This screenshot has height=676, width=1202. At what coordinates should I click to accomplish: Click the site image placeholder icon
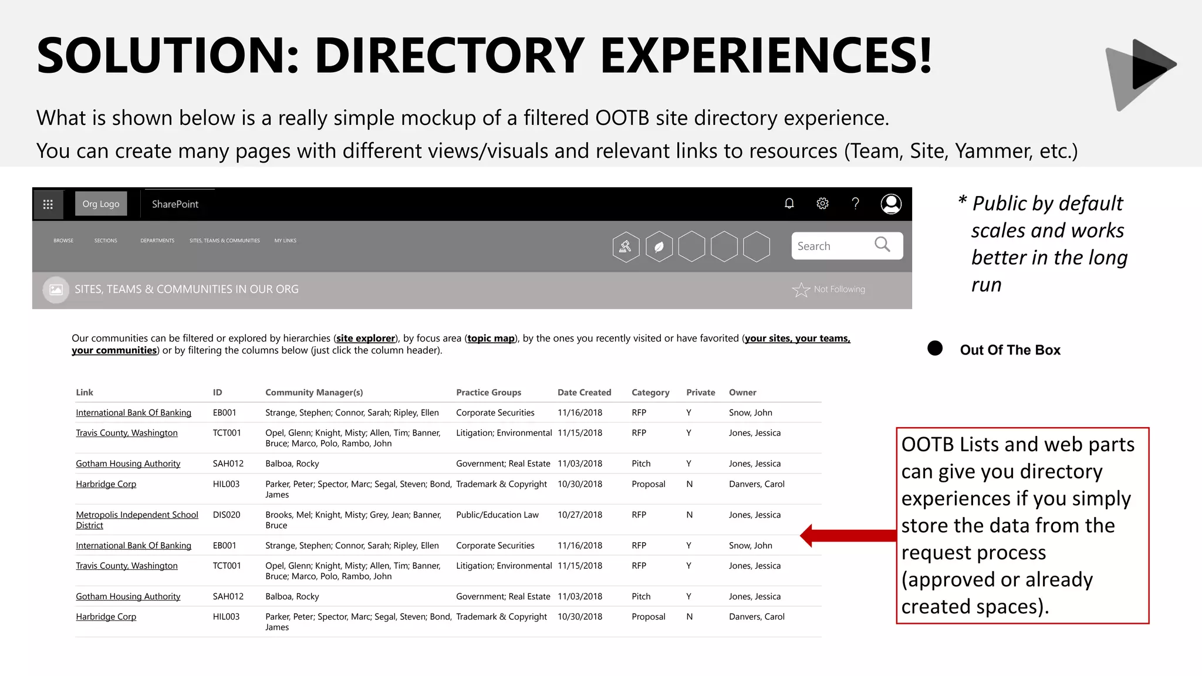tap(56, 289)
